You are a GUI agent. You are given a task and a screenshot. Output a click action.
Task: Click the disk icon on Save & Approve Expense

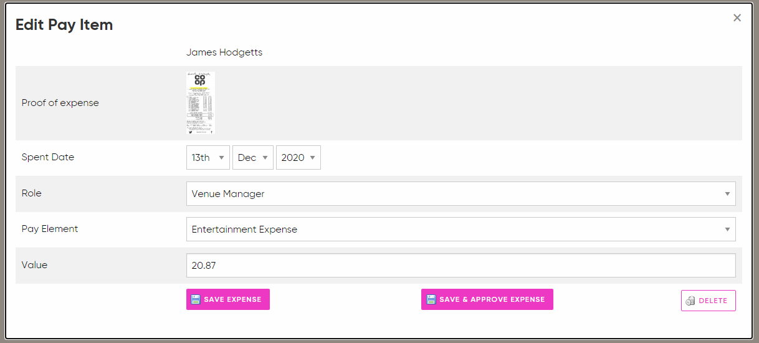pyautogui.click(x=431, y=299)
